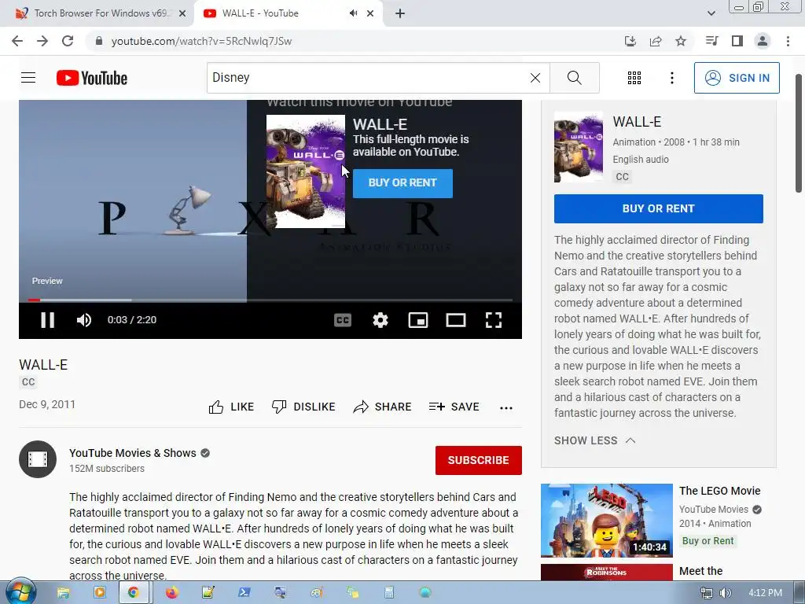Viewport: 805px width, 604px height.
Task: Close the Torch Browser tab
Action: pyautogui.click(x=182, y=13)
